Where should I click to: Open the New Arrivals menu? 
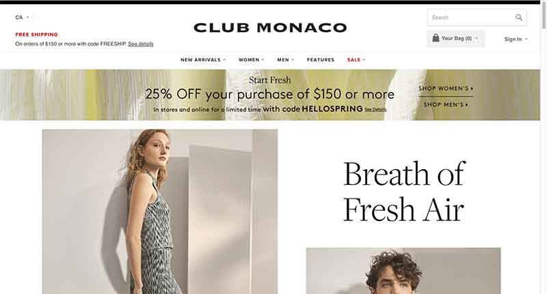(x=203, y=60)
